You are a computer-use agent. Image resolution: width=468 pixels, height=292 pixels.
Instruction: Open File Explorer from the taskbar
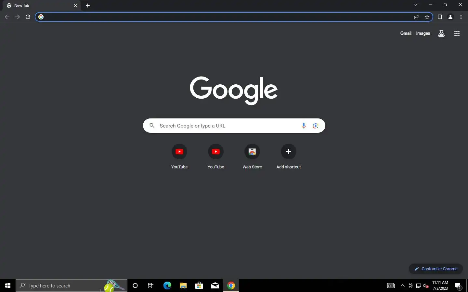(183, 286)
